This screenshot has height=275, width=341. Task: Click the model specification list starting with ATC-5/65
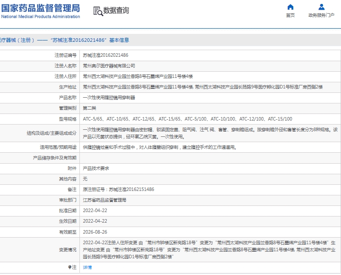187,119
